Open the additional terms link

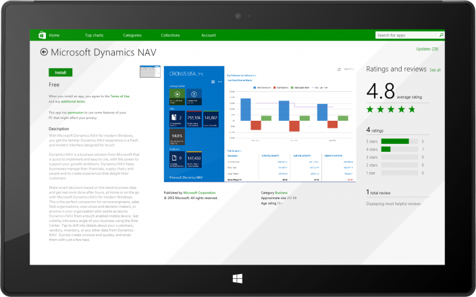(73, 101)
